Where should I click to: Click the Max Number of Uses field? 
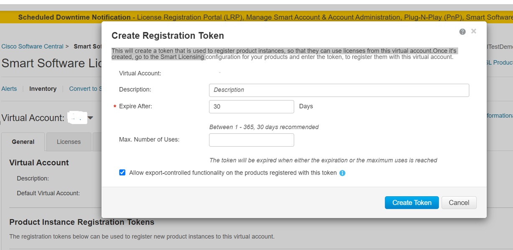251,140
